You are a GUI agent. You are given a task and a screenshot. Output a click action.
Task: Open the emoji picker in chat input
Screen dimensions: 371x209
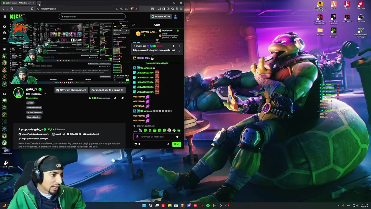177,137
